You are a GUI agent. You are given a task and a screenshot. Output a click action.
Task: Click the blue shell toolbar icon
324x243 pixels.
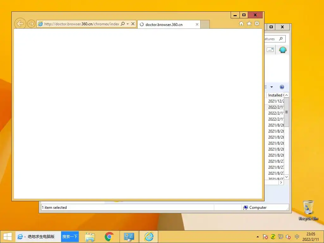(283, 50)
